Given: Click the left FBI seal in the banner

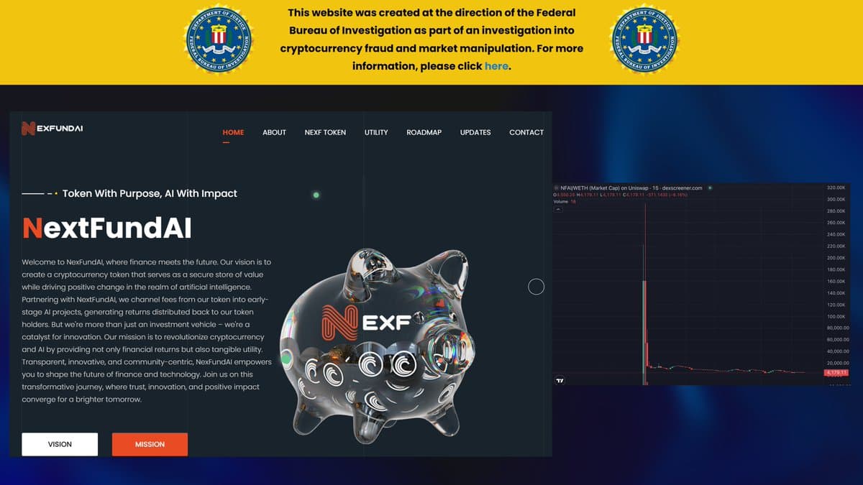Looking at the screenshot, I should pos(219,38).
